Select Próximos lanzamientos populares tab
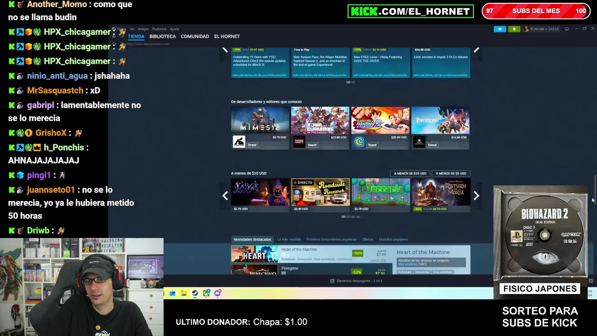Viewport: 597px width, 336px height. (x=331, y=239)
